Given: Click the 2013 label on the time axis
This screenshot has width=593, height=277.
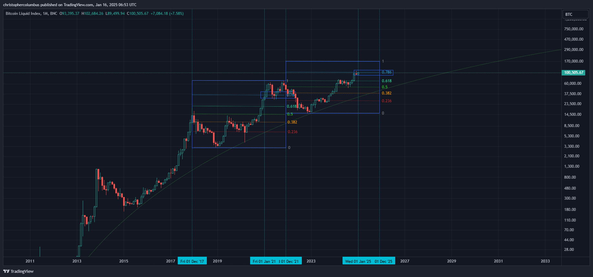Looking at the screenshot, I should (x=77, y=261).
